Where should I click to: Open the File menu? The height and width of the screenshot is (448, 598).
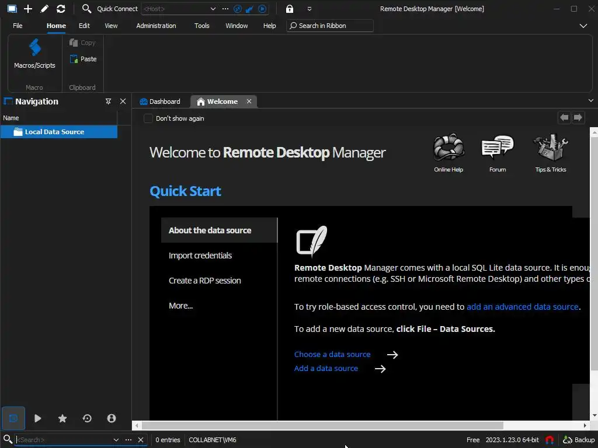(18, 26)
